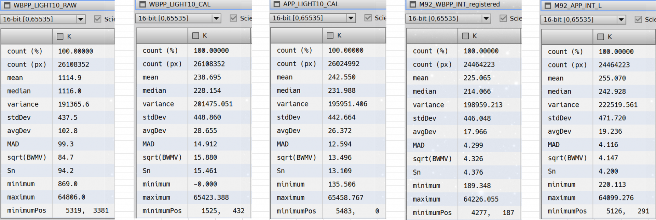Screen dimensions: 656x220
Task: Click APP_LIGHT10_CAL title bar
Action: (x=328, y=4)
